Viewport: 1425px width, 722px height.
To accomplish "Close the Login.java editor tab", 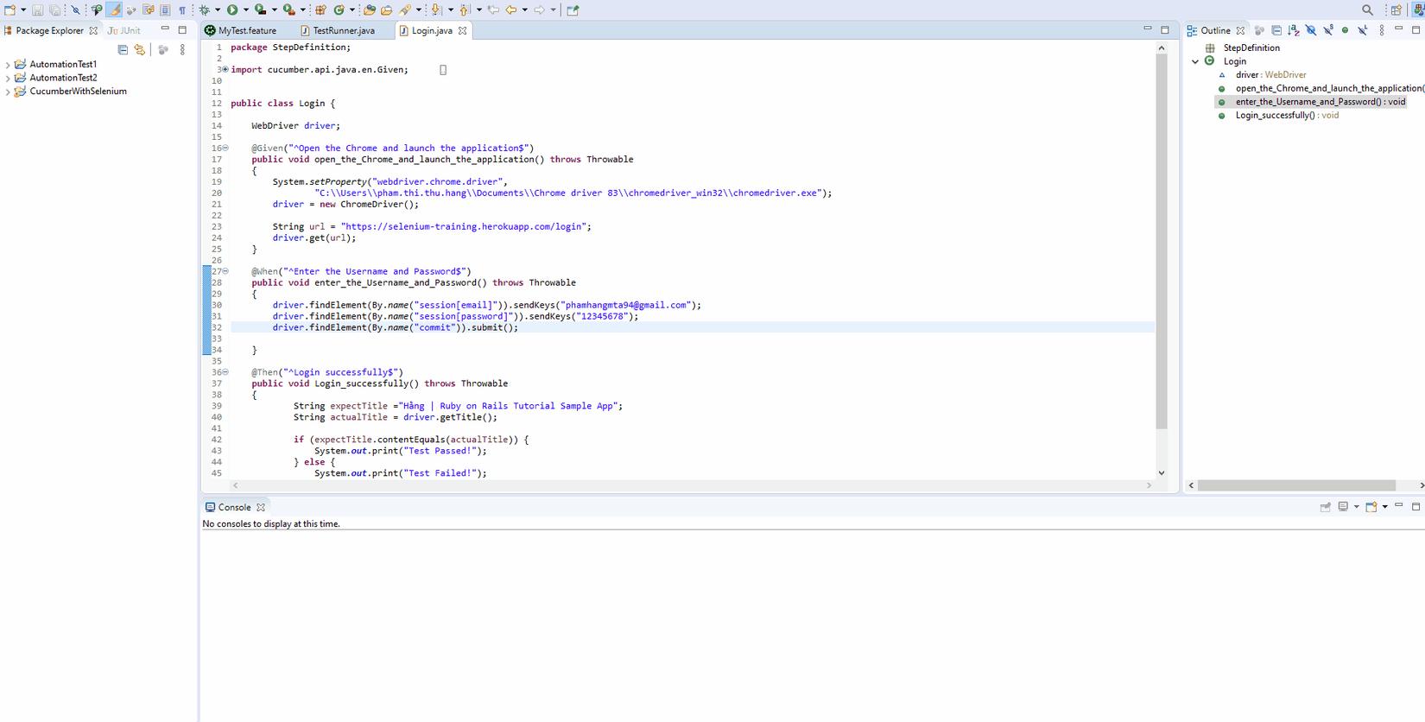I will tap(463, 30).
